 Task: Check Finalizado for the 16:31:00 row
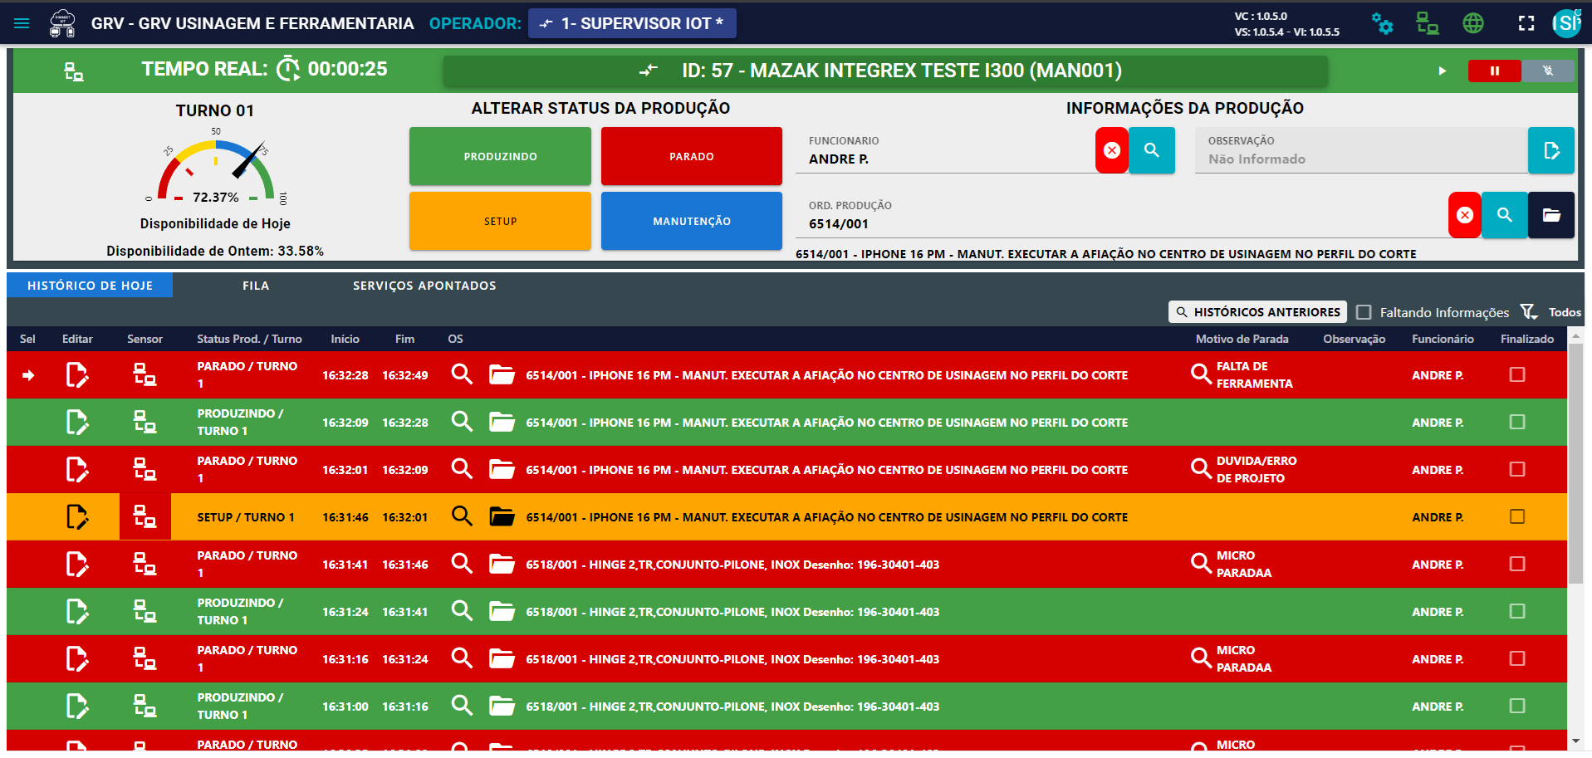click(x=1517, y=706)
